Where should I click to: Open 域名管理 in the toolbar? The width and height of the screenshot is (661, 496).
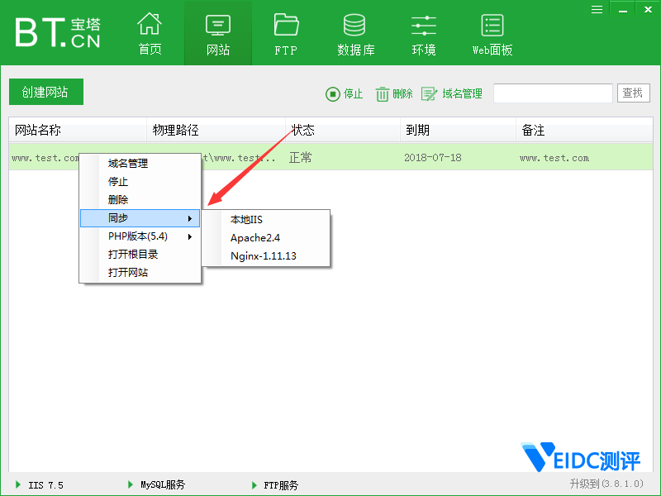click(x=429, y=94)
